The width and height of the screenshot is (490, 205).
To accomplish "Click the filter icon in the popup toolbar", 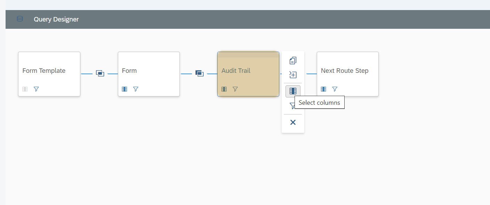I will 292,105.
